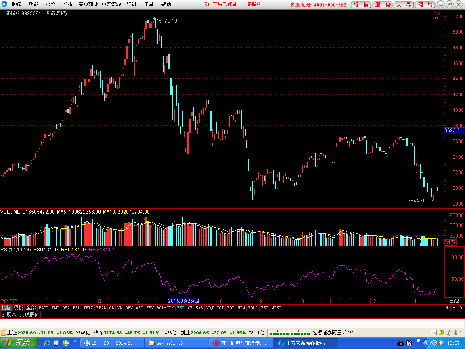Open the 申万宏源 menu
Image resolution: width=465 pixels, height=349 pixels.
[111, 4]
